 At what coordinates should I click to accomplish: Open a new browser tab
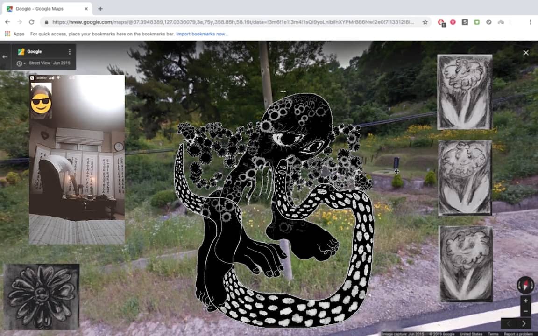pyautogui.click(x=100, y=9)
